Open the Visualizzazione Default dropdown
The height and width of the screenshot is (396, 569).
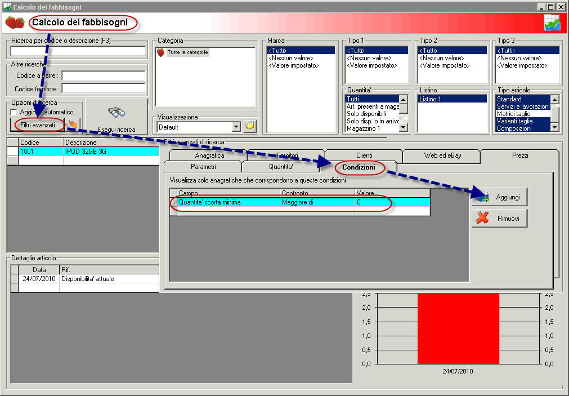coord(236,127)
